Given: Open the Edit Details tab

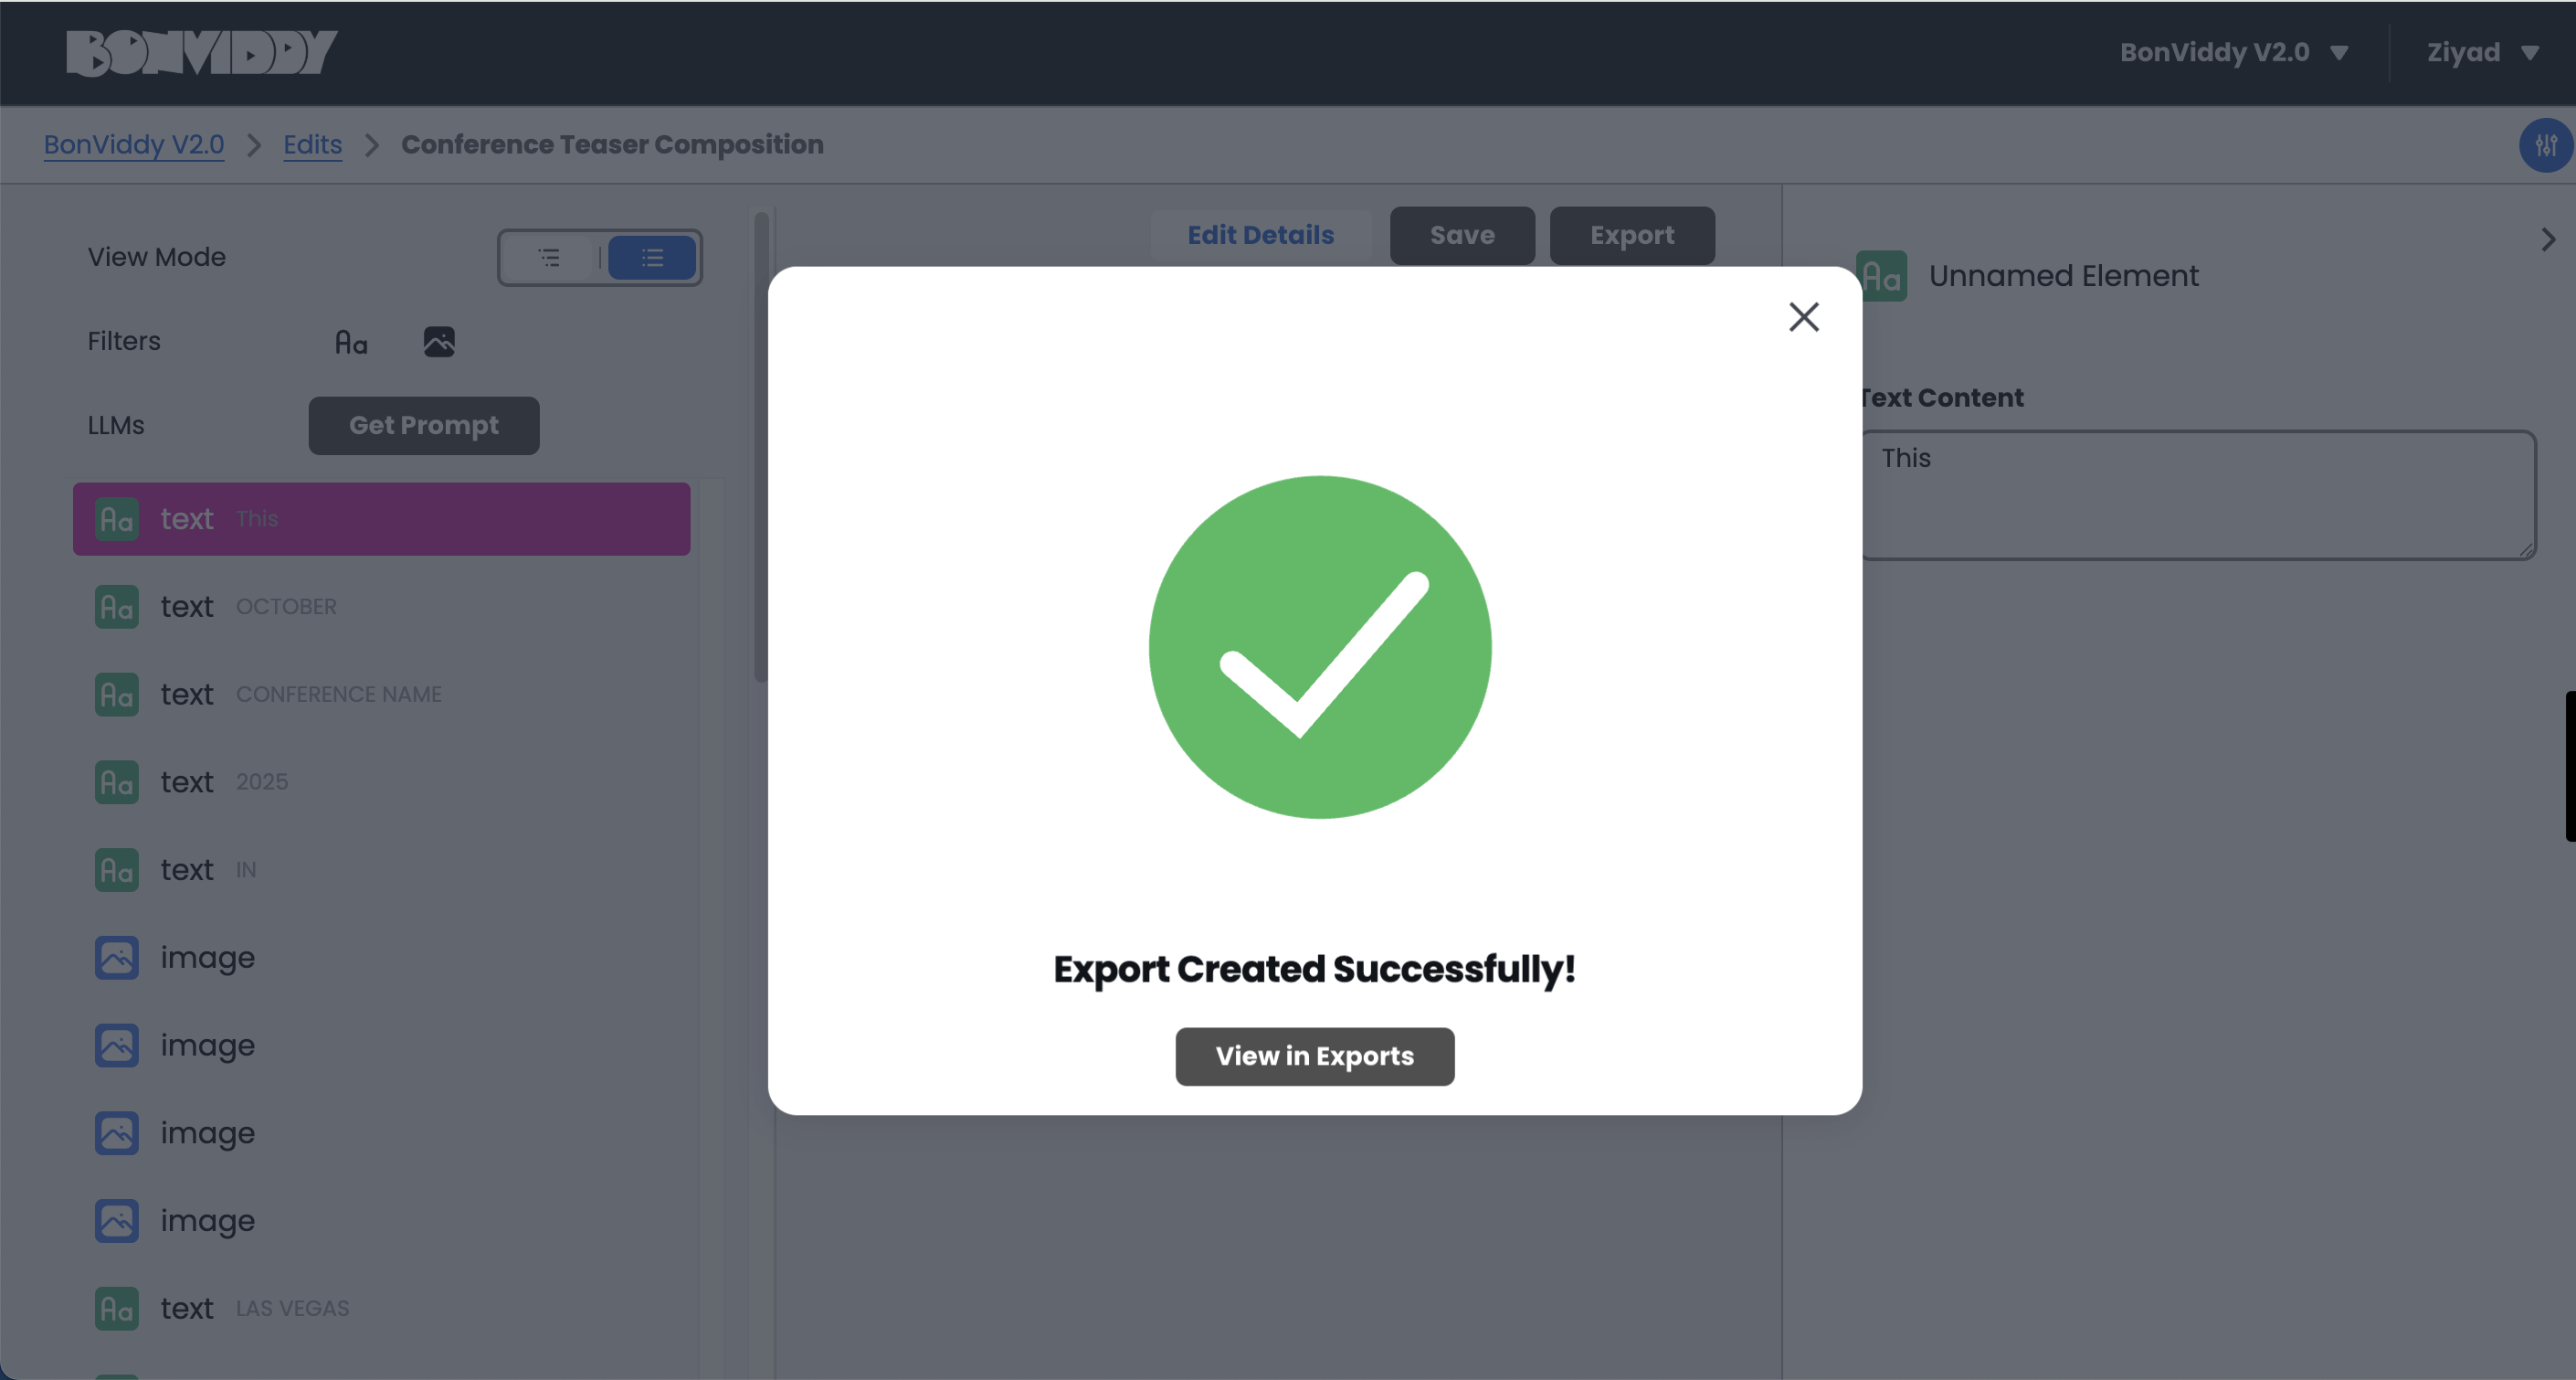Looking at the screenshot, I should click(1260, 235).
